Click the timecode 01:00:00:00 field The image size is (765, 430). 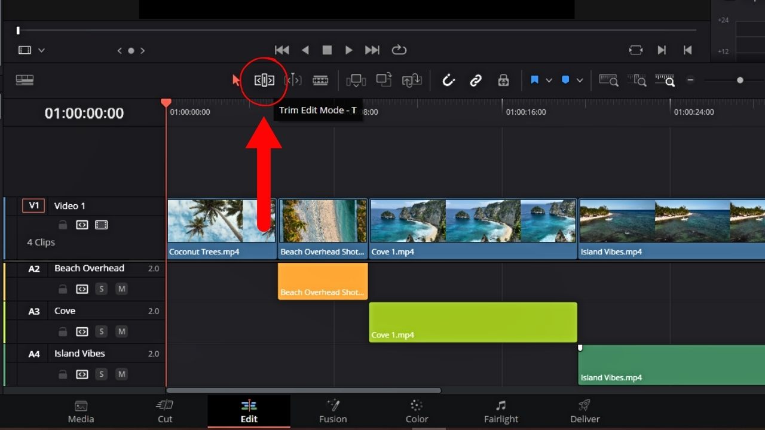tap(84, 113)
